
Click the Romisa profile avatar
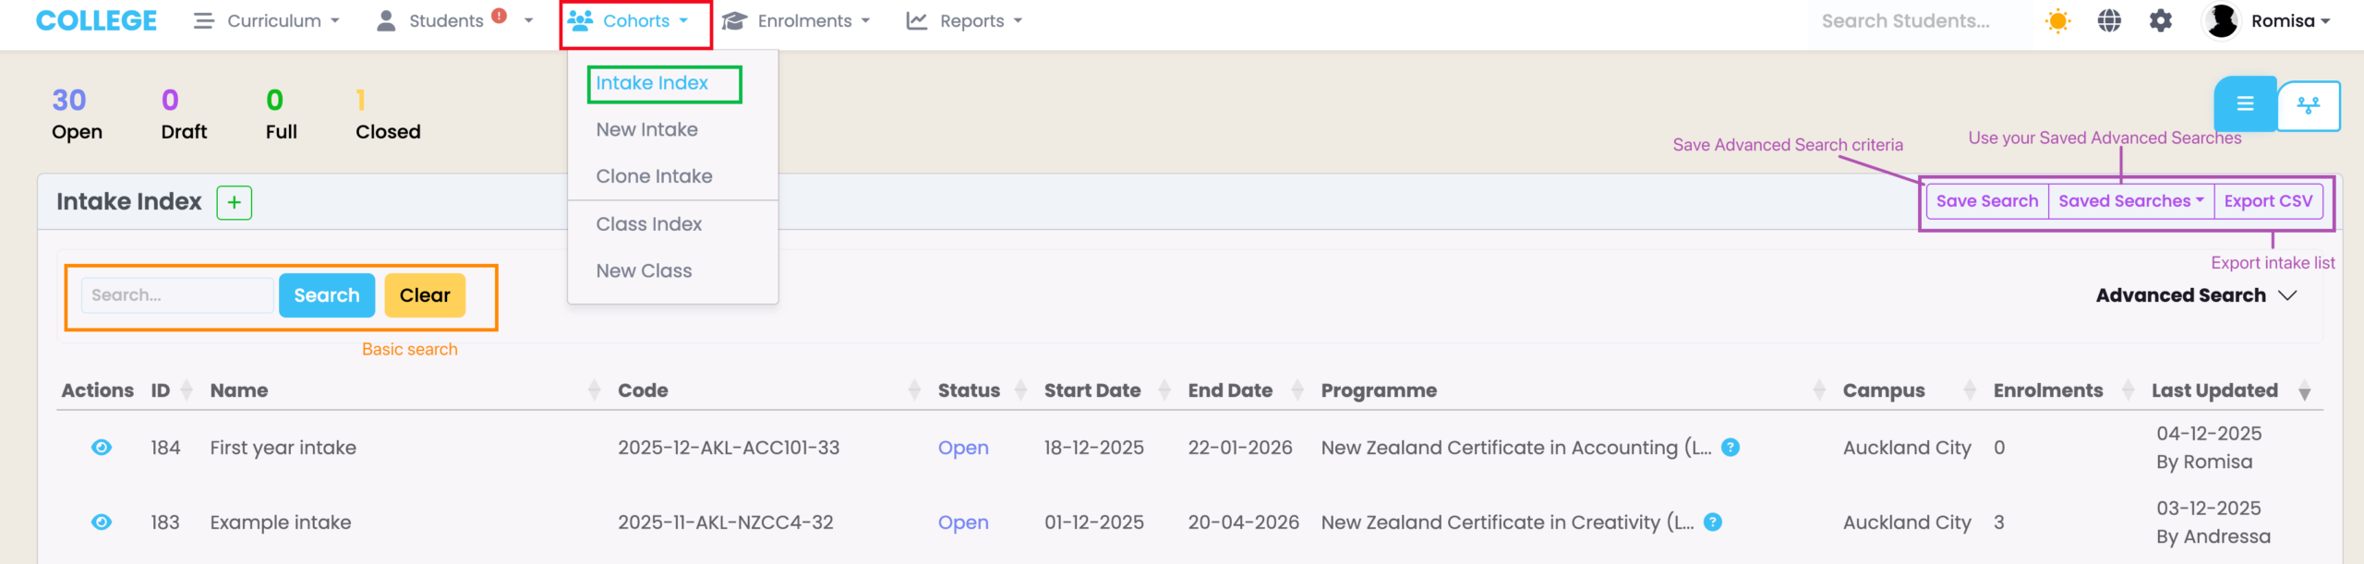pos(2222,21)
